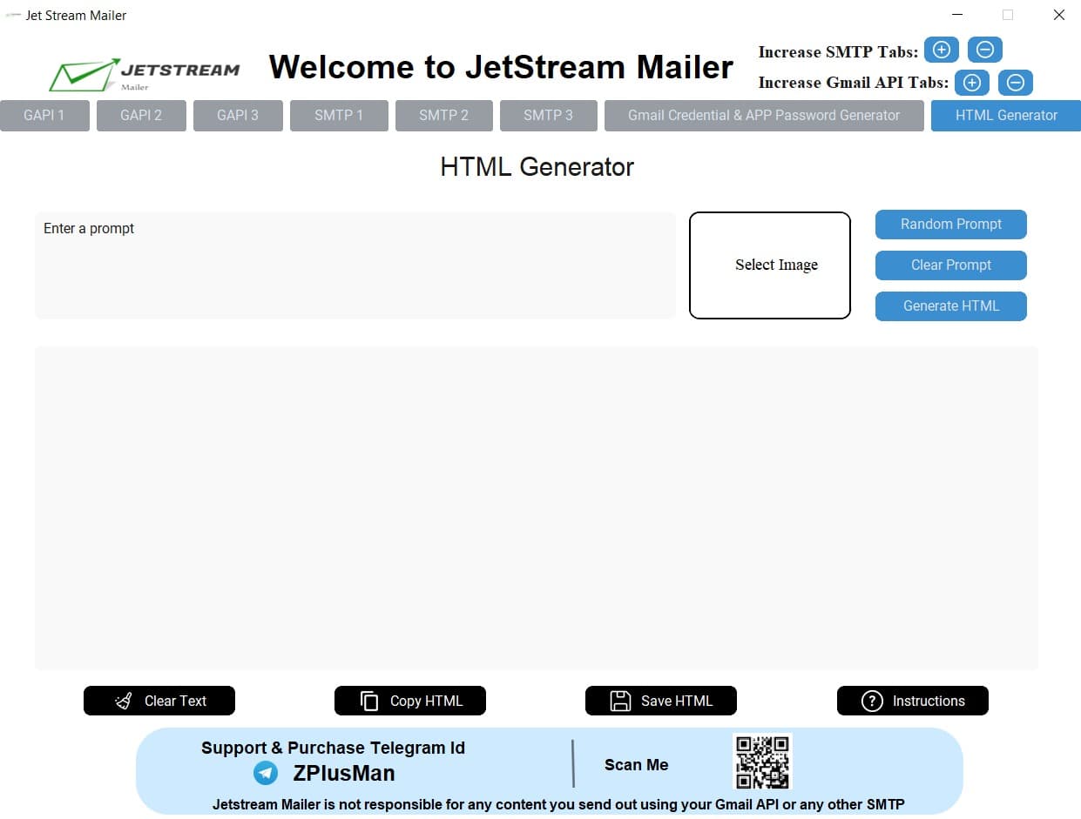Click inside the generated HTML output area
The image size is (1081, 819).
click(537, 508)
